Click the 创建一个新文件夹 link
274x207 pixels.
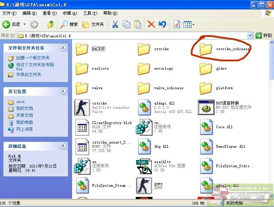coord(33,58)
